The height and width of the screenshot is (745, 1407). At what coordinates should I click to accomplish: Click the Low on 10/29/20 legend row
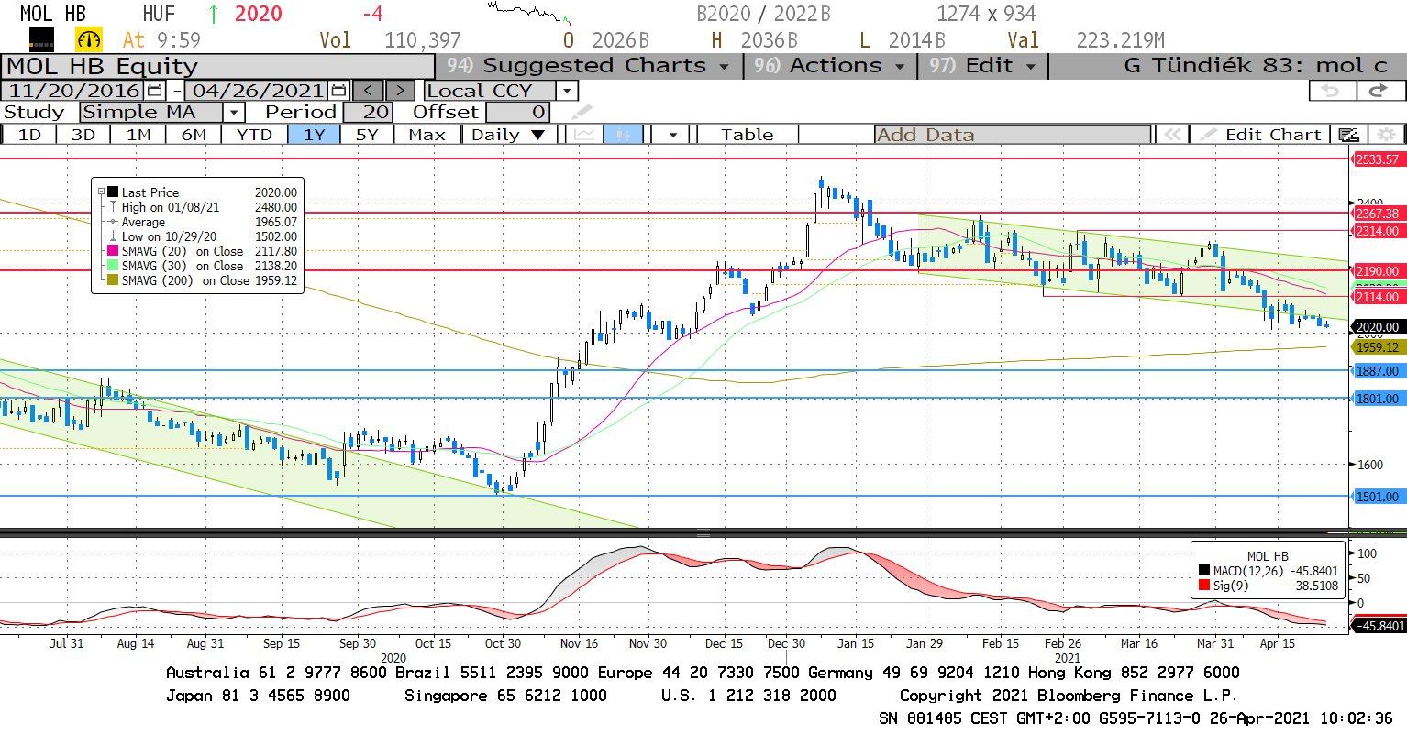tap(203, 236)
